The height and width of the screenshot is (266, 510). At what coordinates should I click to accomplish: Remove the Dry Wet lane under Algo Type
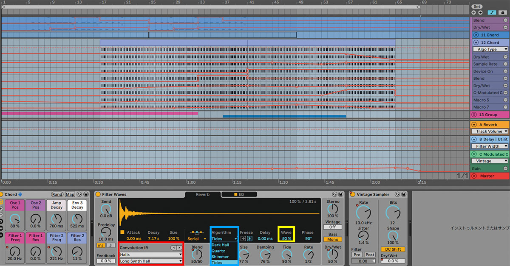click(x=506, y=57)
